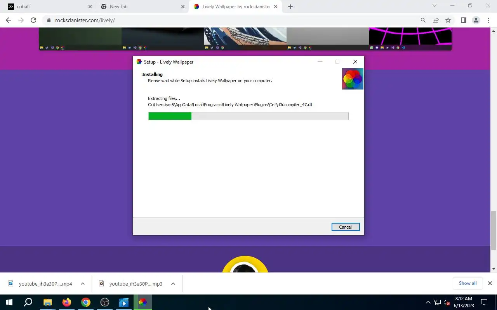Open the Chrome profile menu
The width and height of the screenshot is (497, 310).
(476, 20)
